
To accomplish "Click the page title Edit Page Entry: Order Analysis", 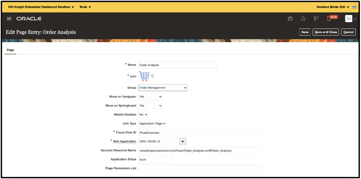I will (x=41, y=32).
